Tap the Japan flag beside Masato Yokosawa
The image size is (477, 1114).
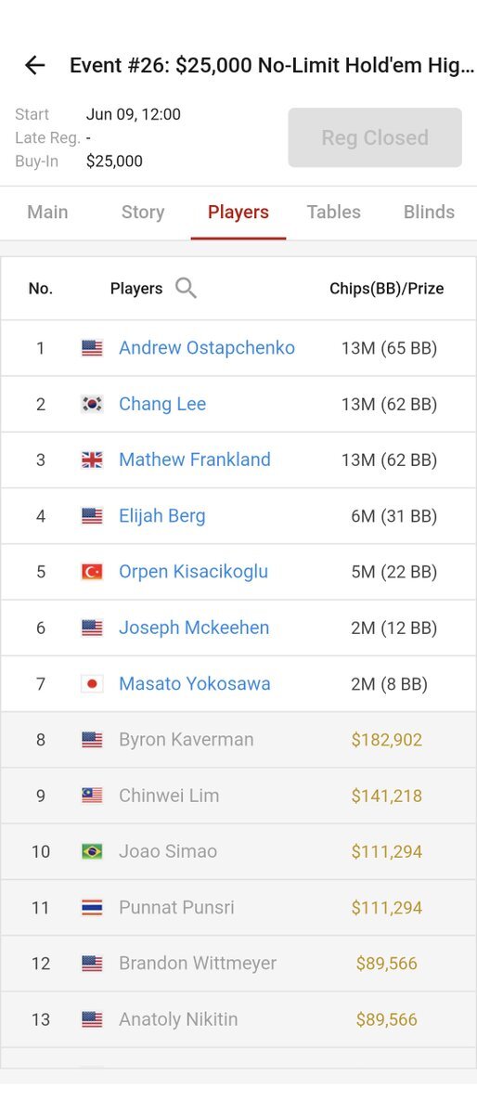pyautogui.click(x=92, y=684)
